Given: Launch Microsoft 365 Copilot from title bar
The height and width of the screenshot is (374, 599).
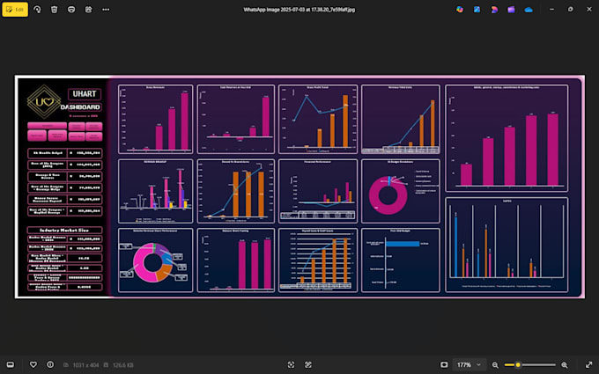Looking at the screenshot, I should (x=460, y=10).
